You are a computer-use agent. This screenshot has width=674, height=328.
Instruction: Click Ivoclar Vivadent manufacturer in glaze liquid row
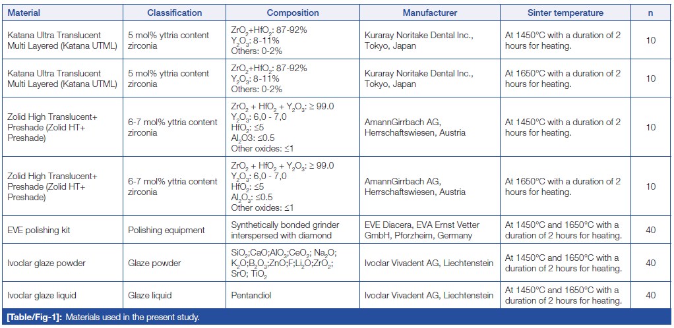[429, 296]
